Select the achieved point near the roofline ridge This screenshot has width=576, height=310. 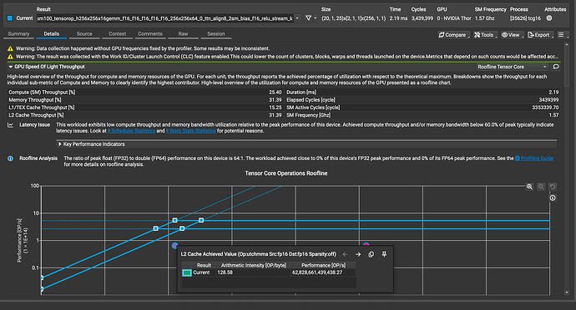coord(174,245)
